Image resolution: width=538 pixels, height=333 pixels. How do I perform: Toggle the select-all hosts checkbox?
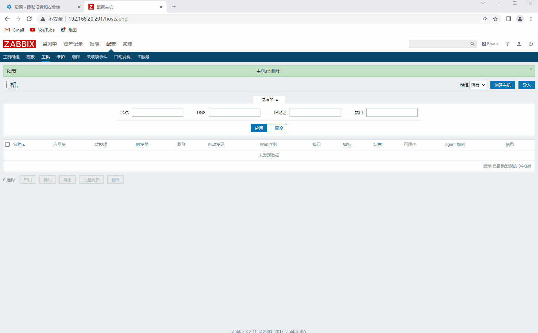7,145
